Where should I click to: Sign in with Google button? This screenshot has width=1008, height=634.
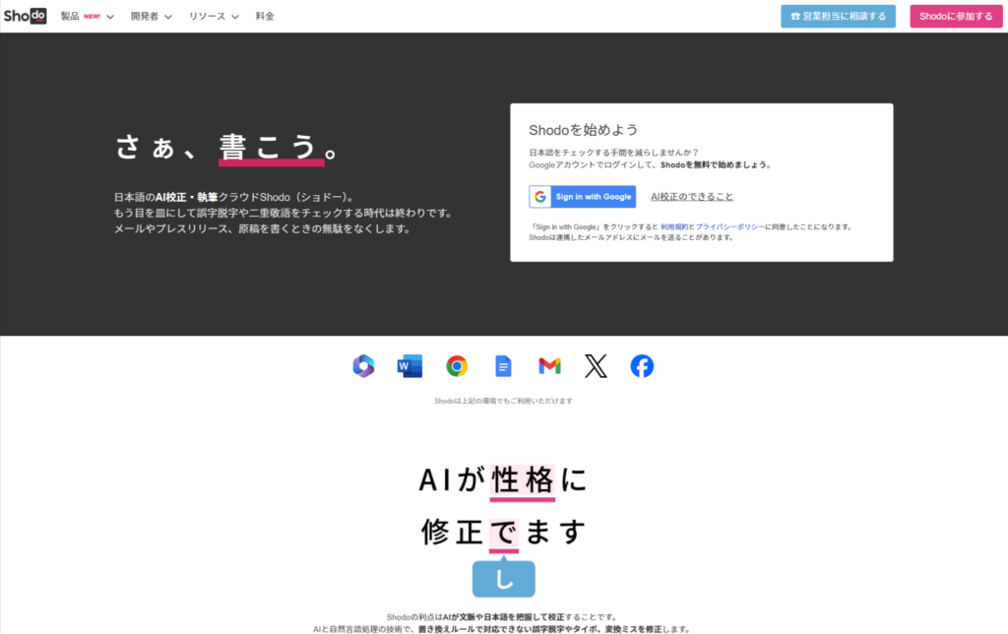pos(583,197)
